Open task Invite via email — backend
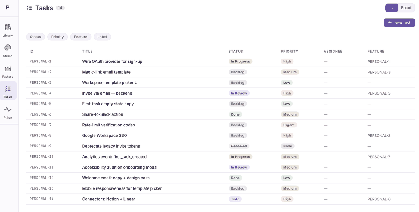The height and width of the screenshot is (212, 419). click(107, 93)
